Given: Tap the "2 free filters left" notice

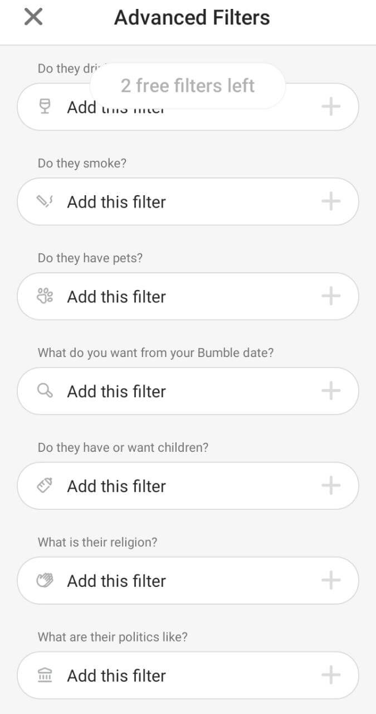Looking at the screenshot, I should [188, 86].
